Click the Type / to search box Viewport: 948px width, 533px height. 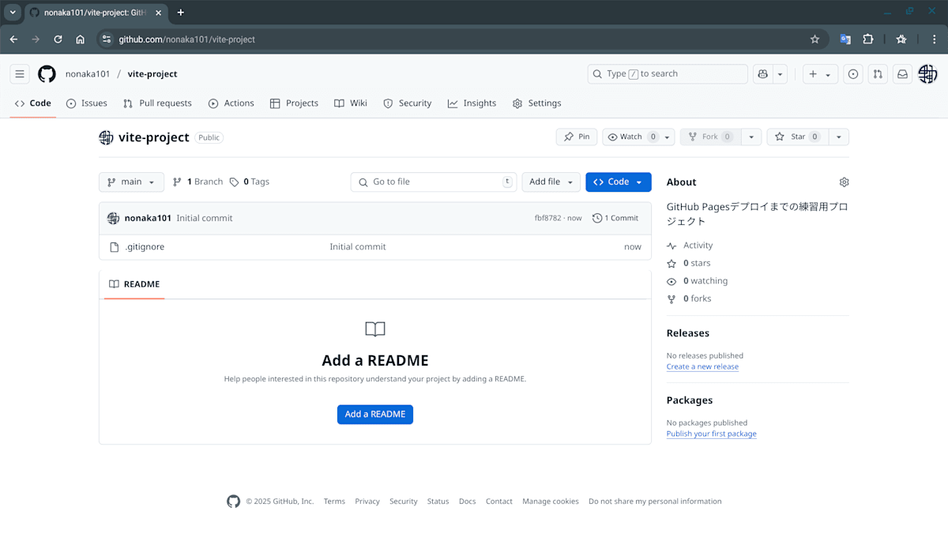point(668,74)
